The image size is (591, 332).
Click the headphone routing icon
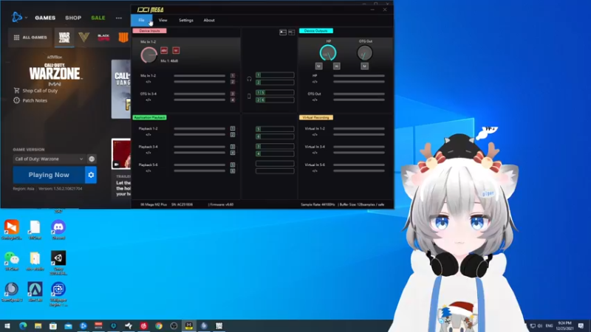(249, 79)
